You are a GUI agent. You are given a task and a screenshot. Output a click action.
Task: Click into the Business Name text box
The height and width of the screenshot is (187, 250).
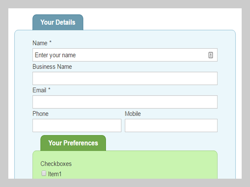pos(125,79)
